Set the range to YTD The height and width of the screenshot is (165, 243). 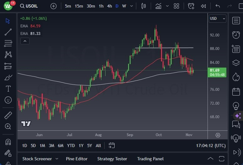pyautogui.click(x=71, y=146)
